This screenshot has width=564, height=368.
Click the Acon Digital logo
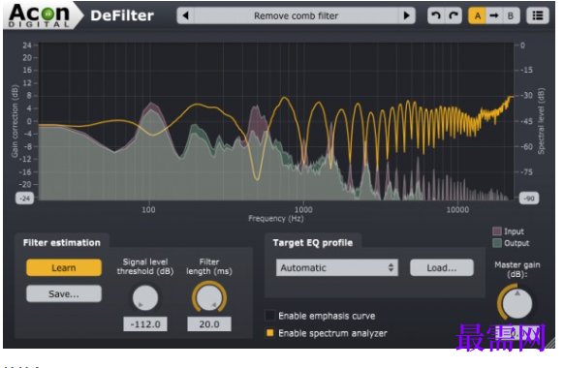[x=39, y=15]
